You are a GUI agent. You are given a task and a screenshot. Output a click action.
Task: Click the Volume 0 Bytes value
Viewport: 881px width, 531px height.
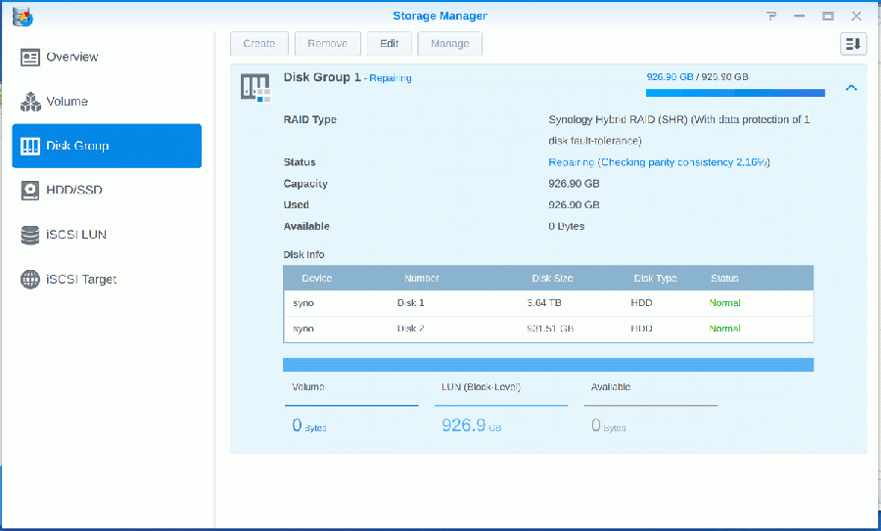[309, 425]
